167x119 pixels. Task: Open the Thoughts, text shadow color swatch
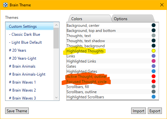[154, 41]
